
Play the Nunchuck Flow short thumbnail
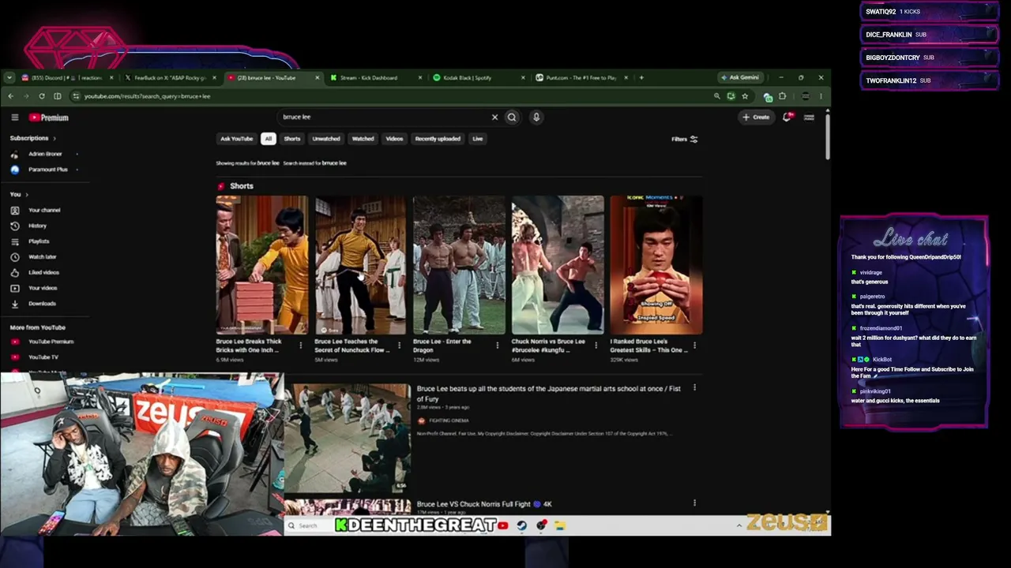click(360, 265)
